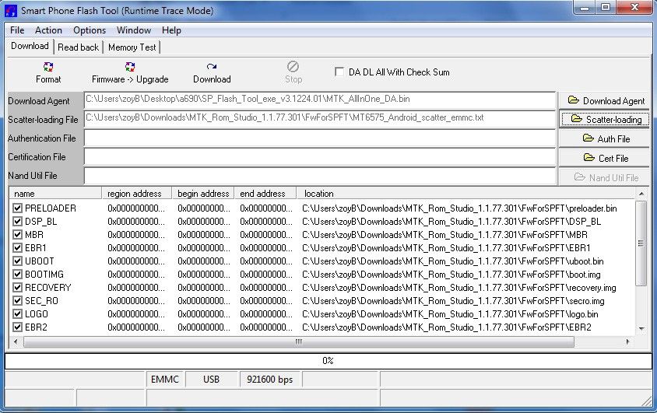Click the 0% progress bar
This screenshot has width=657, height=413.
point(328,361)
